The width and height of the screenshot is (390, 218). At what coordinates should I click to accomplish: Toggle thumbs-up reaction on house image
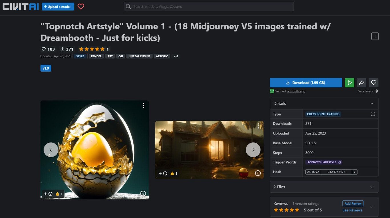pos(174,173)
